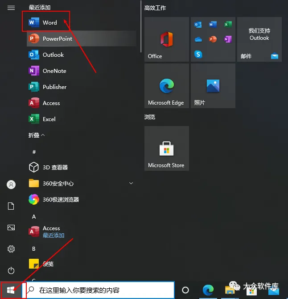Screen dimensions: 288x299
Task: Expand the hamburger menu at top left
Action: pos(11,8)
